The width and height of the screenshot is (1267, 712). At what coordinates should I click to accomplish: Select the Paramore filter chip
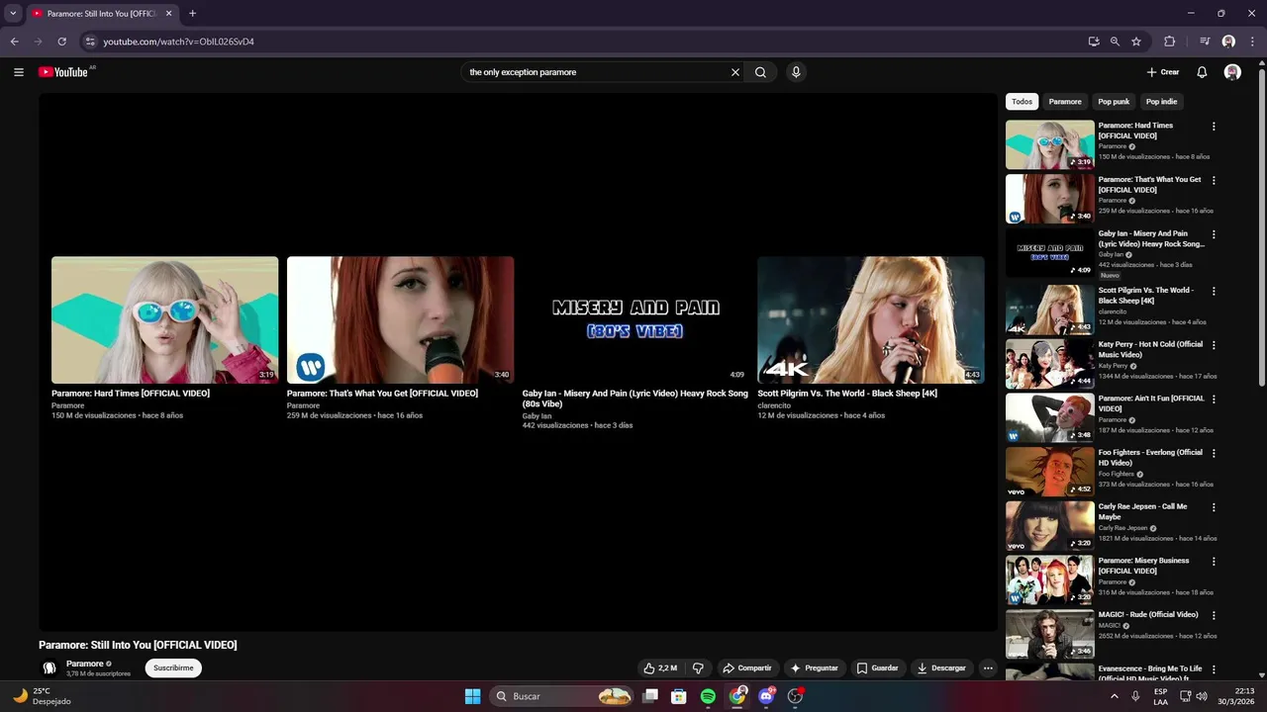[x=1065, y=102]
